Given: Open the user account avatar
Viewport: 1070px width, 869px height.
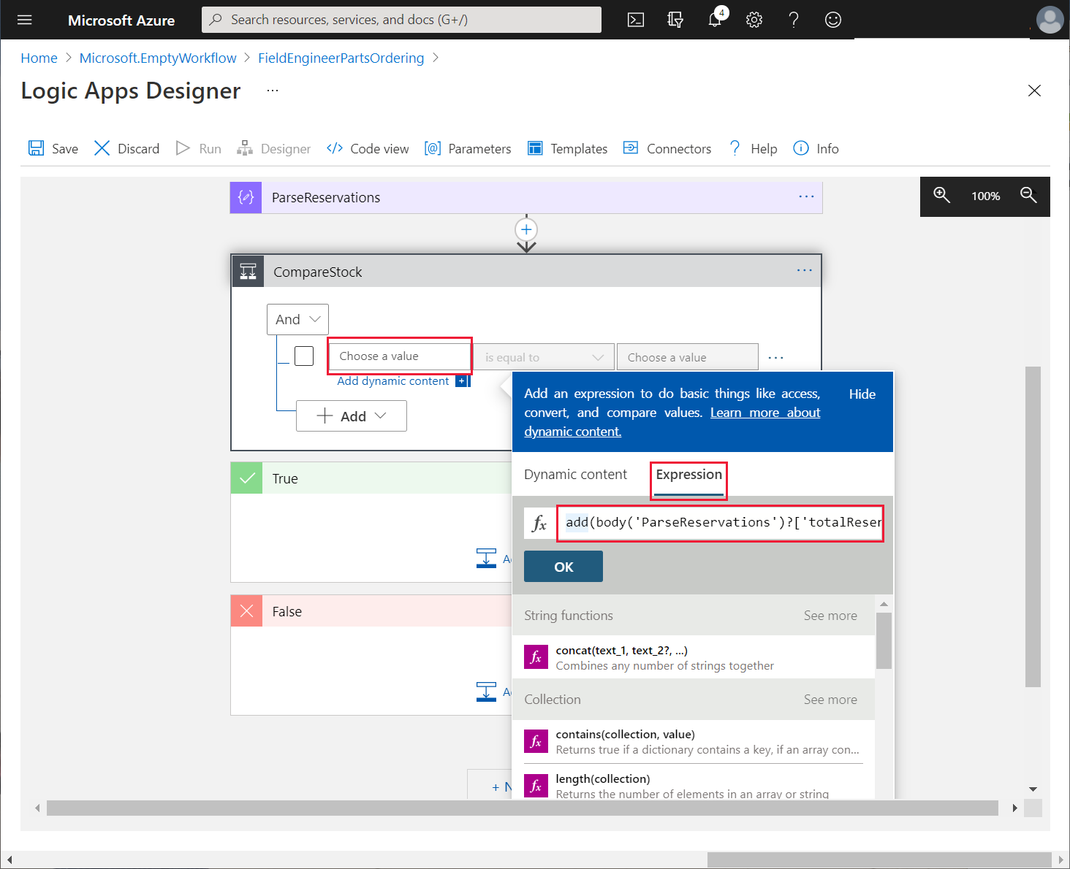Looking at the screenshot, I should (x=1050, y=20).
